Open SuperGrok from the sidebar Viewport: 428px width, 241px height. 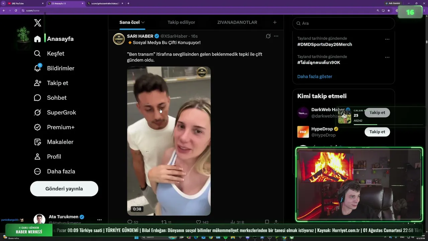pyautogui.click(x=55, y=112)
